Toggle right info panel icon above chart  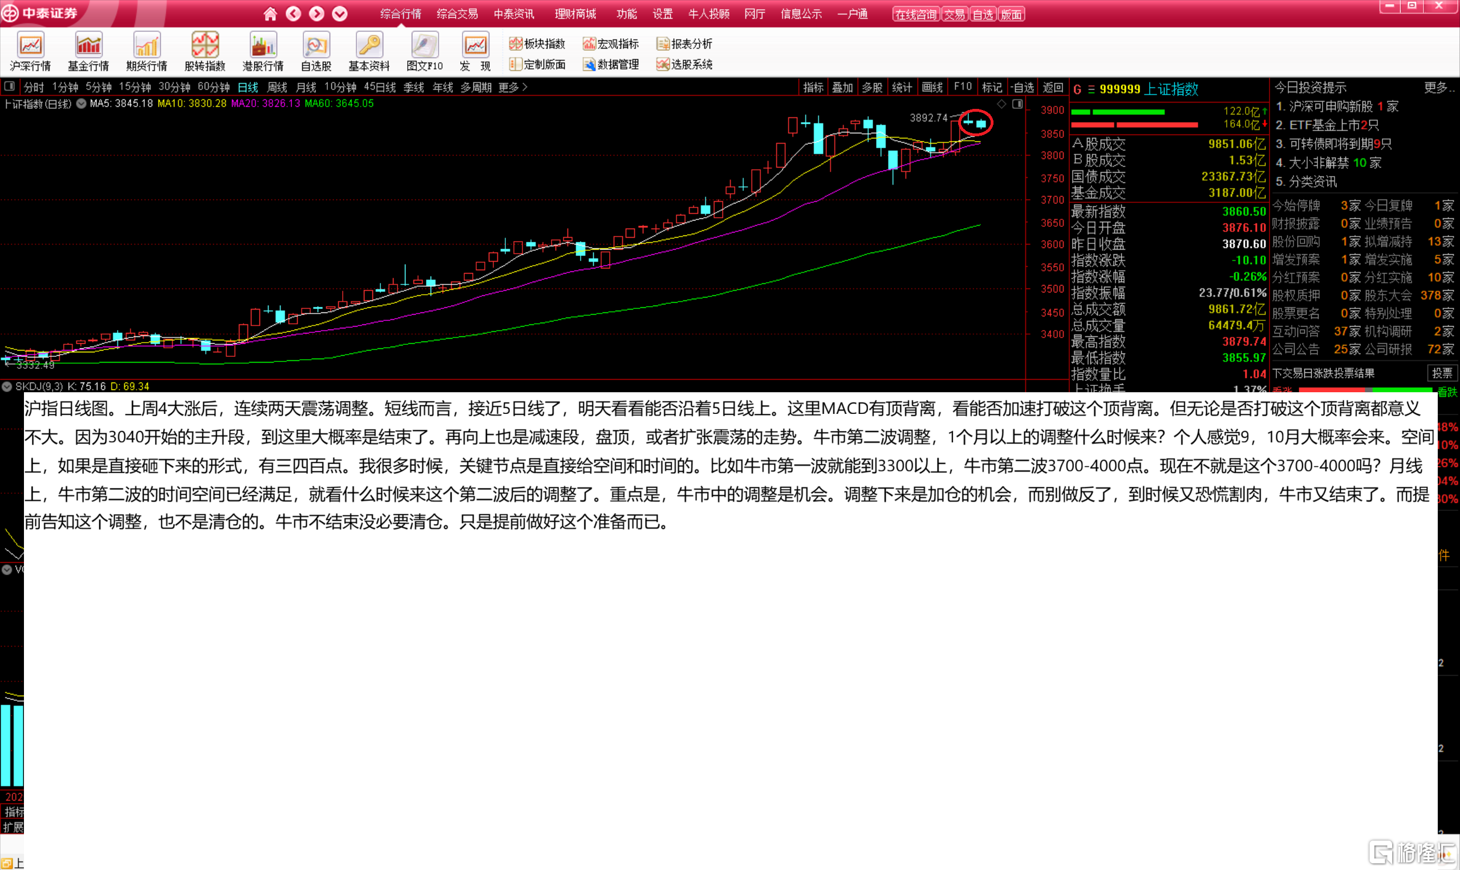pyautogui.click(x=1017, y=104)
